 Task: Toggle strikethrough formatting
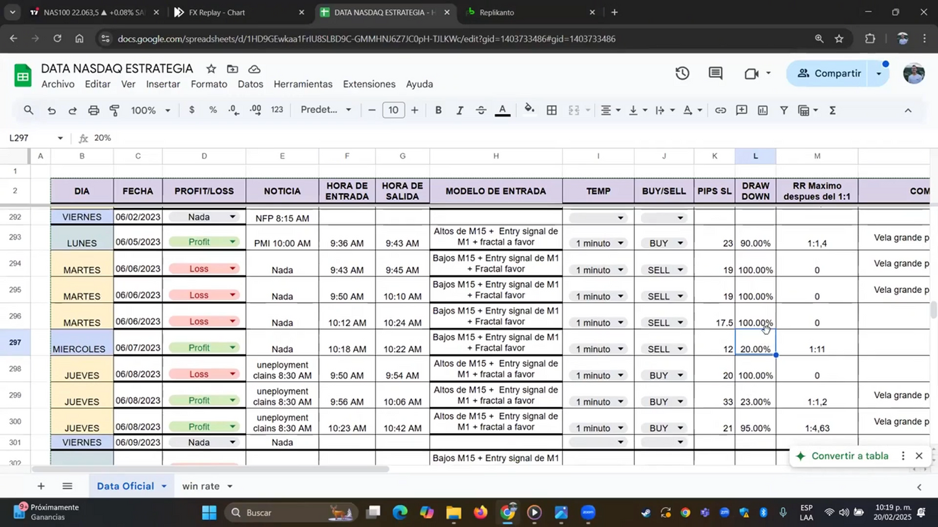click(x=479, y=110)
